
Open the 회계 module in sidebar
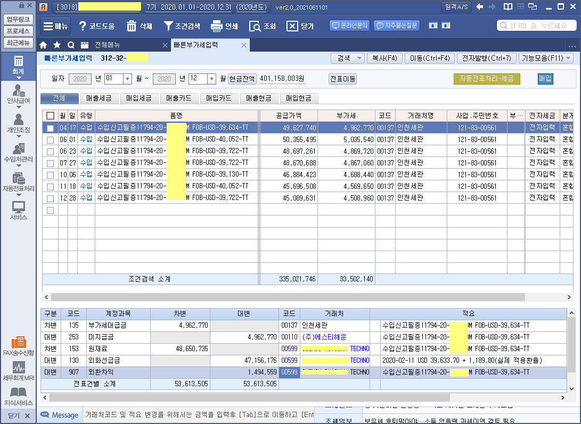19,65
